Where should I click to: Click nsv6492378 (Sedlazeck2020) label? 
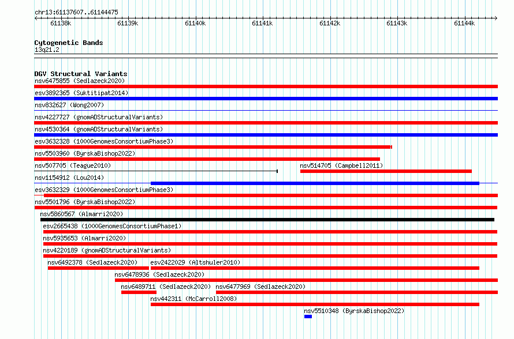(x=92, y=262)
